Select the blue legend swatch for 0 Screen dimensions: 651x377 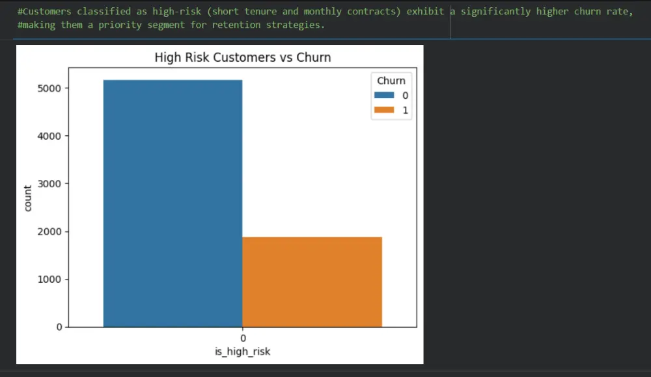[x=384, y=95]
